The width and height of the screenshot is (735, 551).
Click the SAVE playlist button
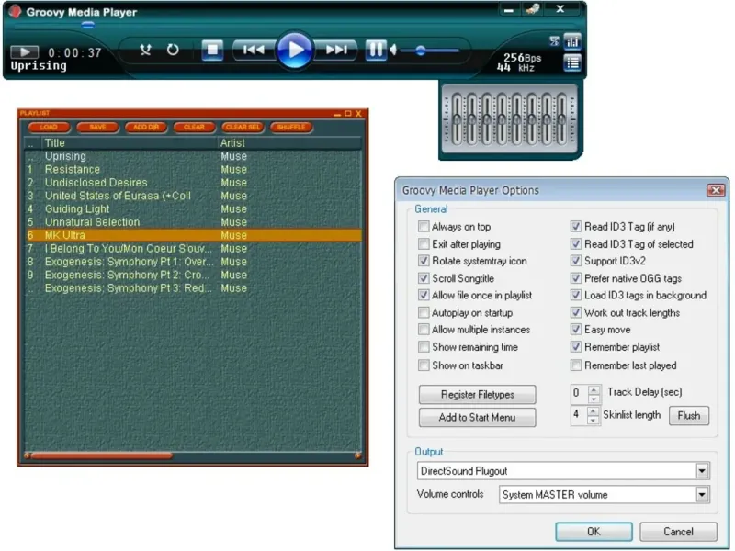point(97,128)
